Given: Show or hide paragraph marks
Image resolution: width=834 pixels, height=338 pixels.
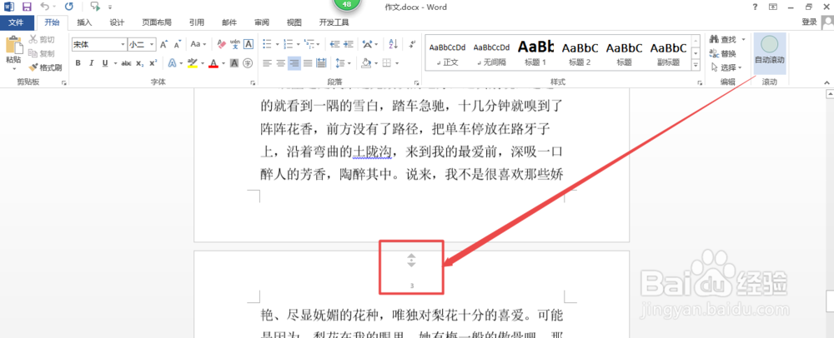Looking at the screenshot, I should coord(411,44).
